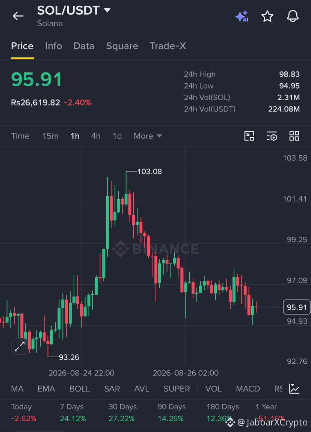Image resolution: width=311 pixels, height=432 pixels.
Task: Click the 93.26 low marker label
Action: point(69,357)
